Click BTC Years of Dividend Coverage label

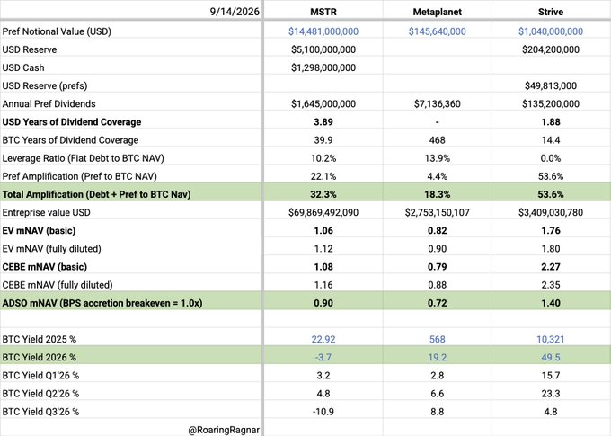point(70,140)
